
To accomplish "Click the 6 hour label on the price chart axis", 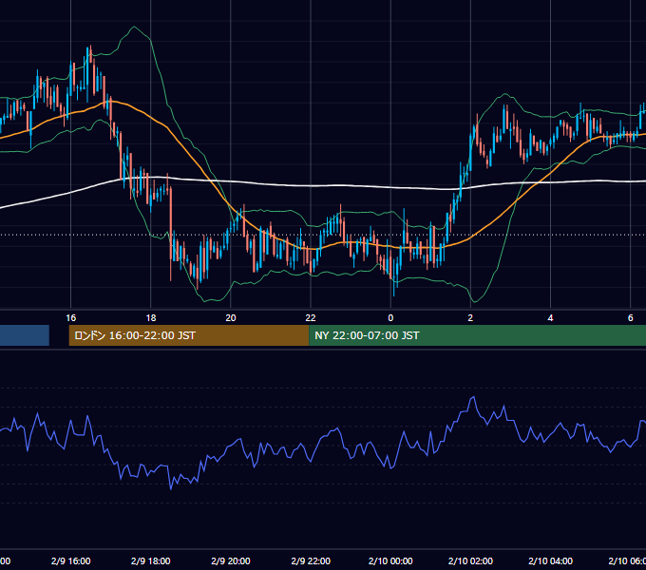I will click(631, 318).
